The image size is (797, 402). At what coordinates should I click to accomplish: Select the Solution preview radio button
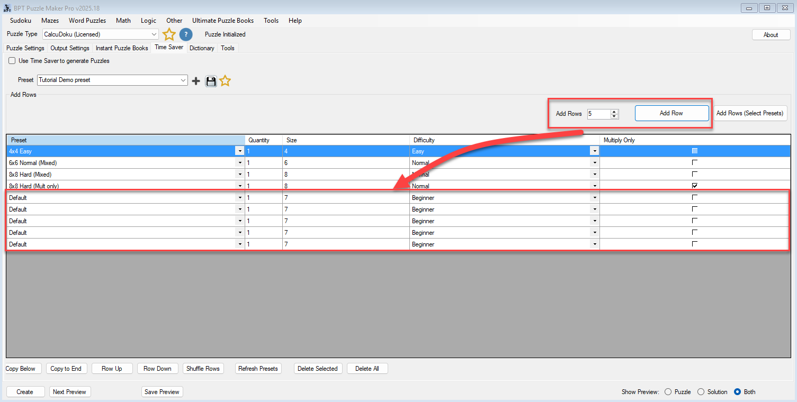[701, 392]
